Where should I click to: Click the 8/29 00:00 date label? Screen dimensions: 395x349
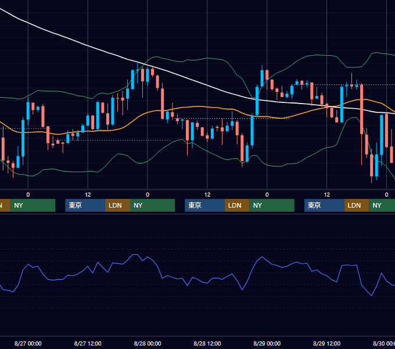(267, 343)
